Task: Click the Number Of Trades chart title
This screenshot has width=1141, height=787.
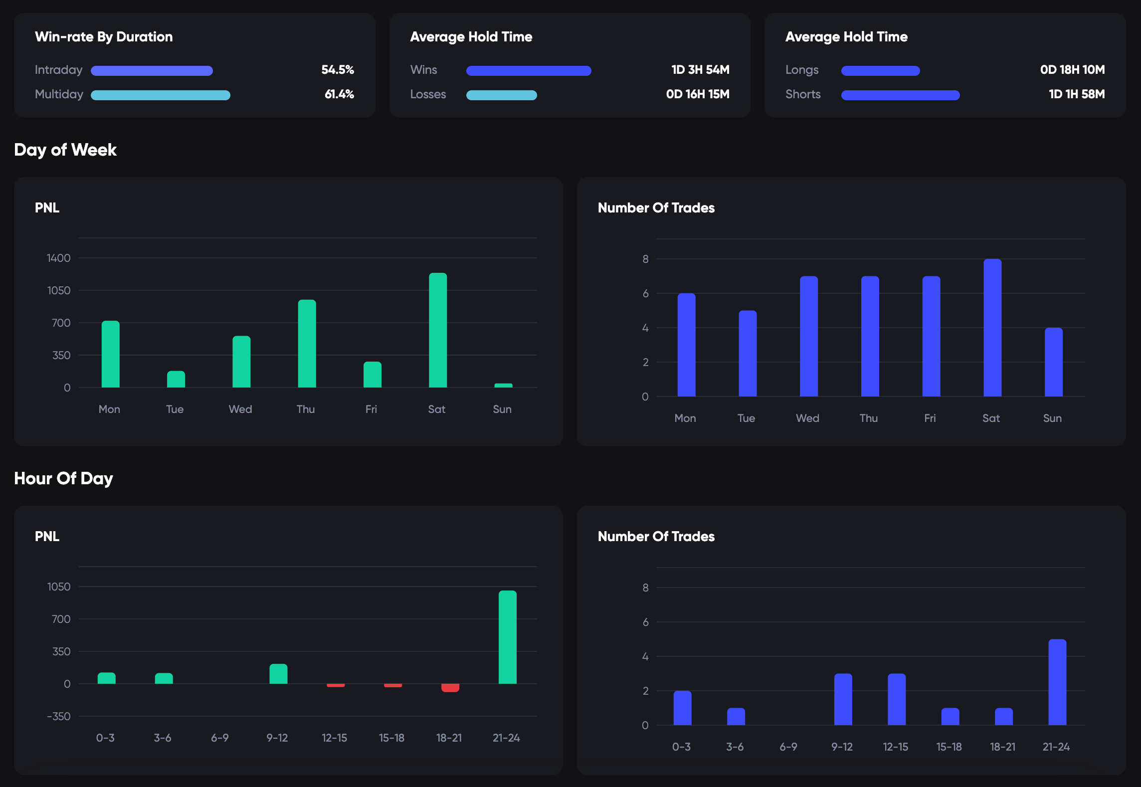Action: (x=656, y=207)
